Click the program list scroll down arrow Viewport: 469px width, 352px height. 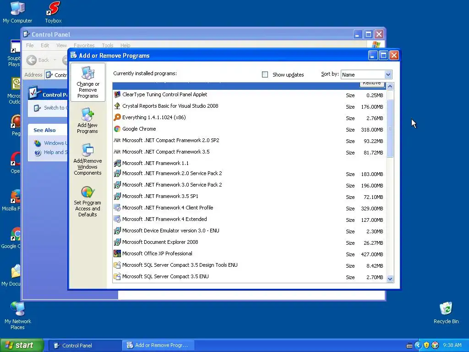click(390, 279)
